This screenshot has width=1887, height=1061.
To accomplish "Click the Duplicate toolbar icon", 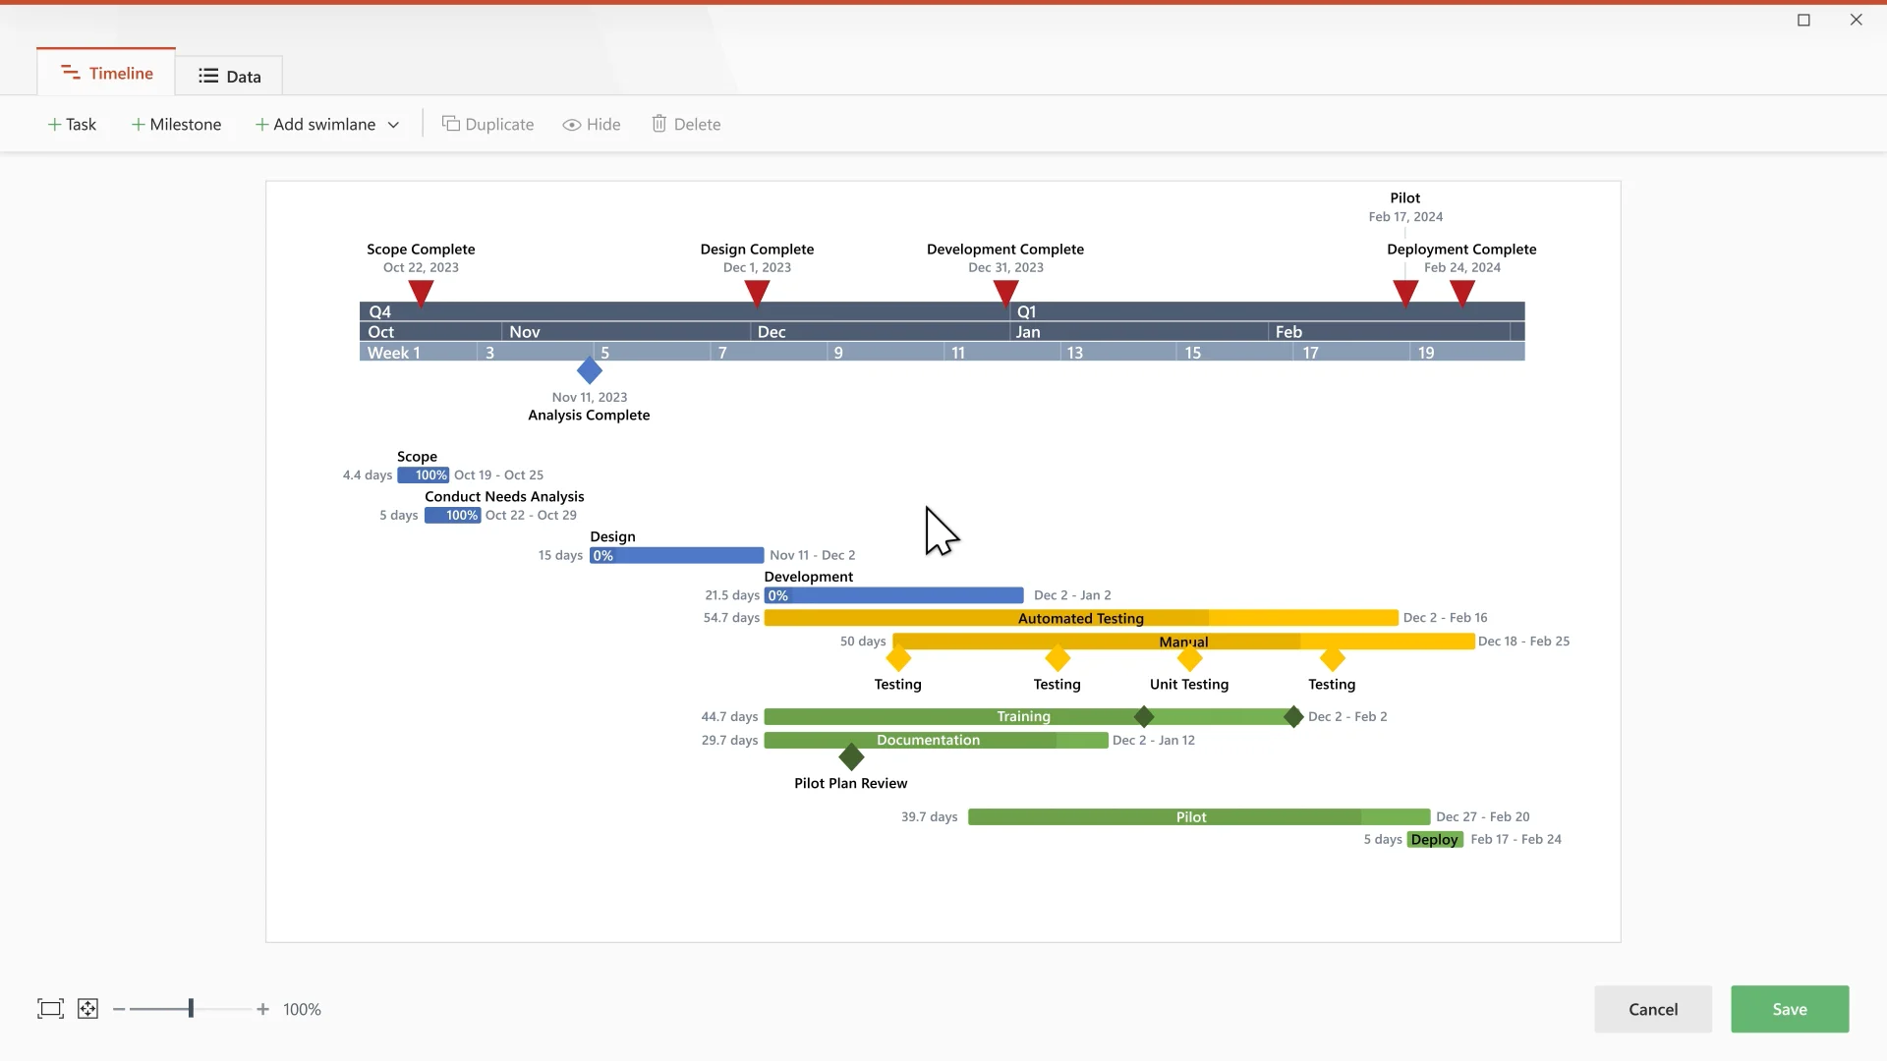I will coord(451,124).
